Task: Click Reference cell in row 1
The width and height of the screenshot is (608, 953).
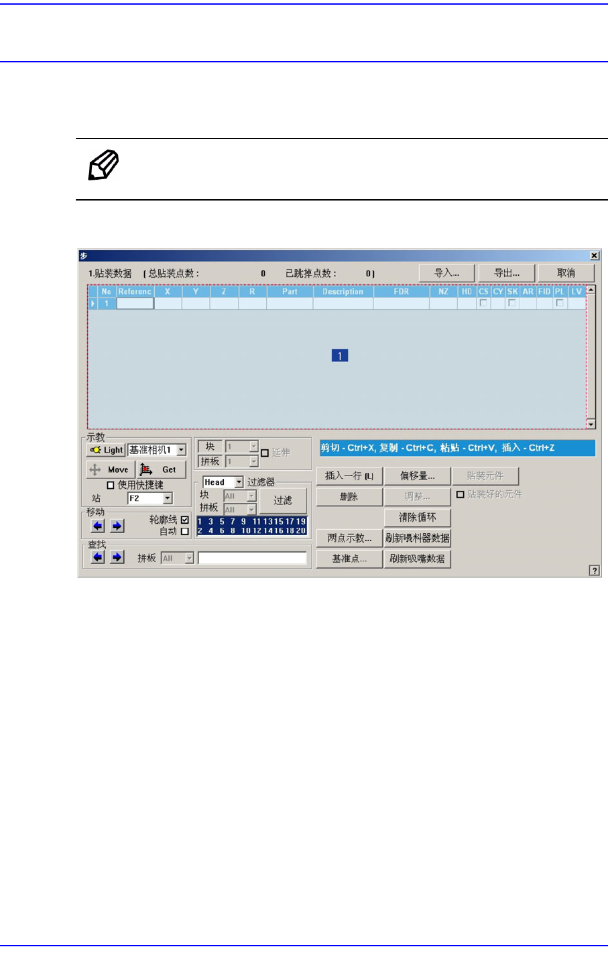Action: (135, 303)
